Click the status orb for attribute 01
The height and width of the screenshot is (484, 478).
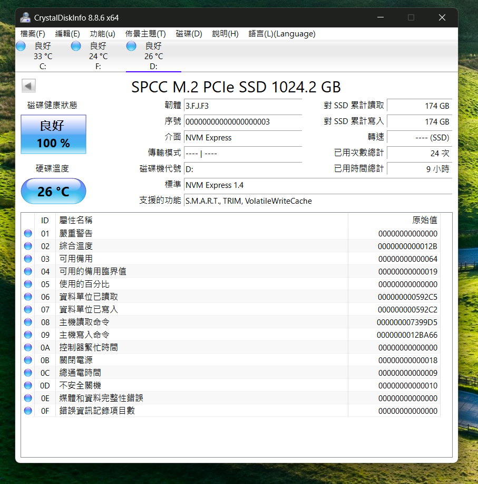point(28,234)
